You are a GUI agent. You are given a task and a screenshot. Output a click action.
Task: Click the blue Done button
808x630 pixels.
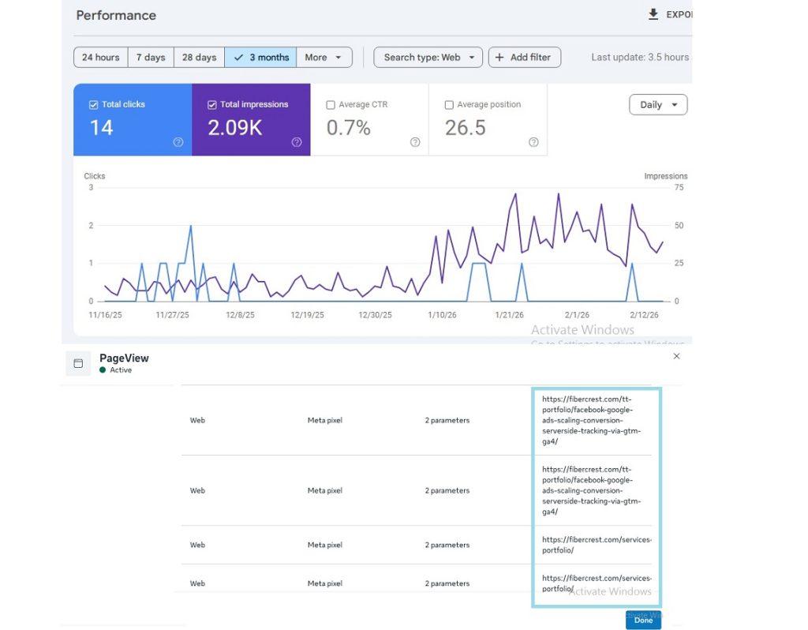[x=643, y=621]
